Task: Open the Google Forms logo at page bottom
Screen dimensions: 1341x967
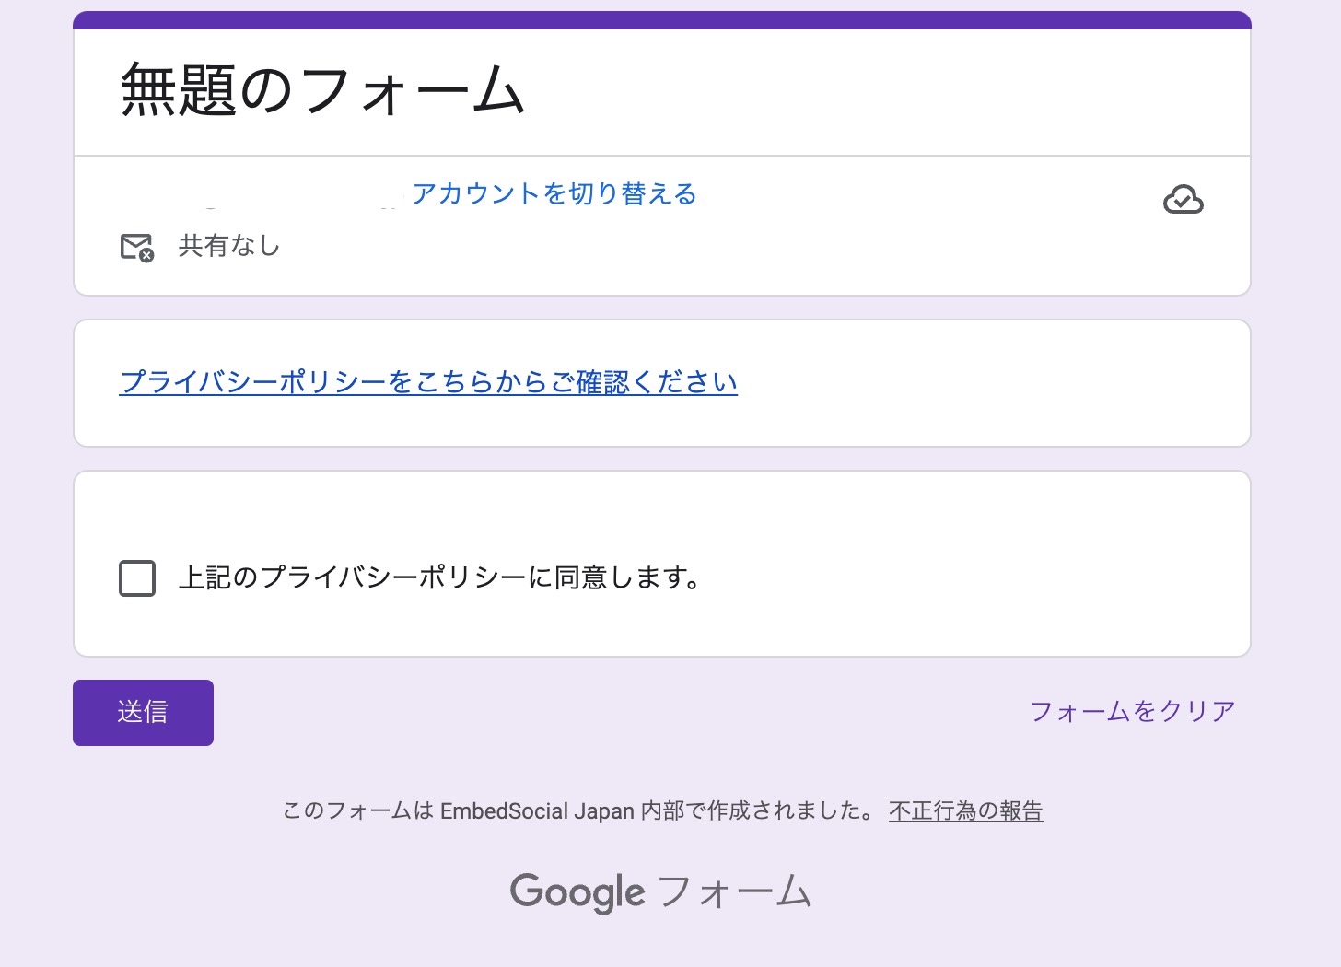Action: 660,891
